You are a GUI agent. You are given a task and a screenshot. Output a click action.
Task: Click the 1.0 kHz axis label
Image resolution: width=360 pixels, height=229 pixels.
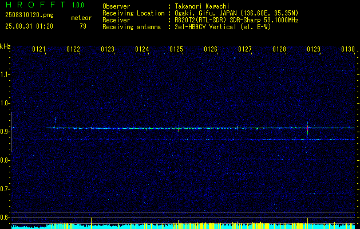5,104
